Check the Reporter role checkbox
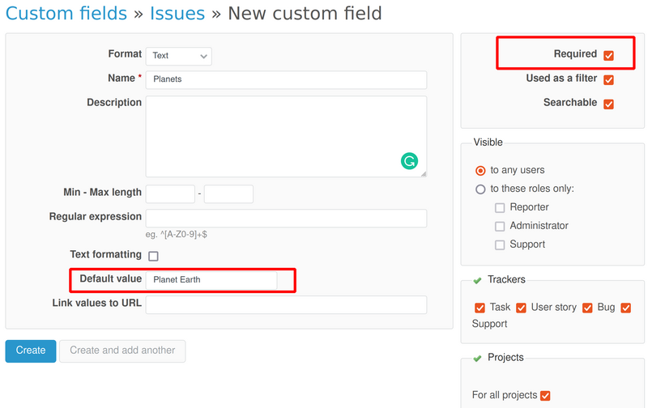Image resolution: width=648 pixels, height=408 pixels. point(500,208)
